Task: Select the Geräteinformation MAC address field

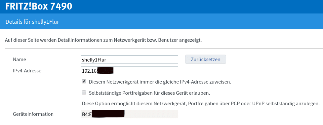Action: coord(129,114)
